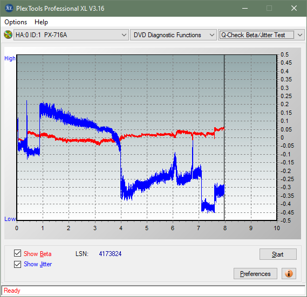Open the Help menu

(41, 22)
